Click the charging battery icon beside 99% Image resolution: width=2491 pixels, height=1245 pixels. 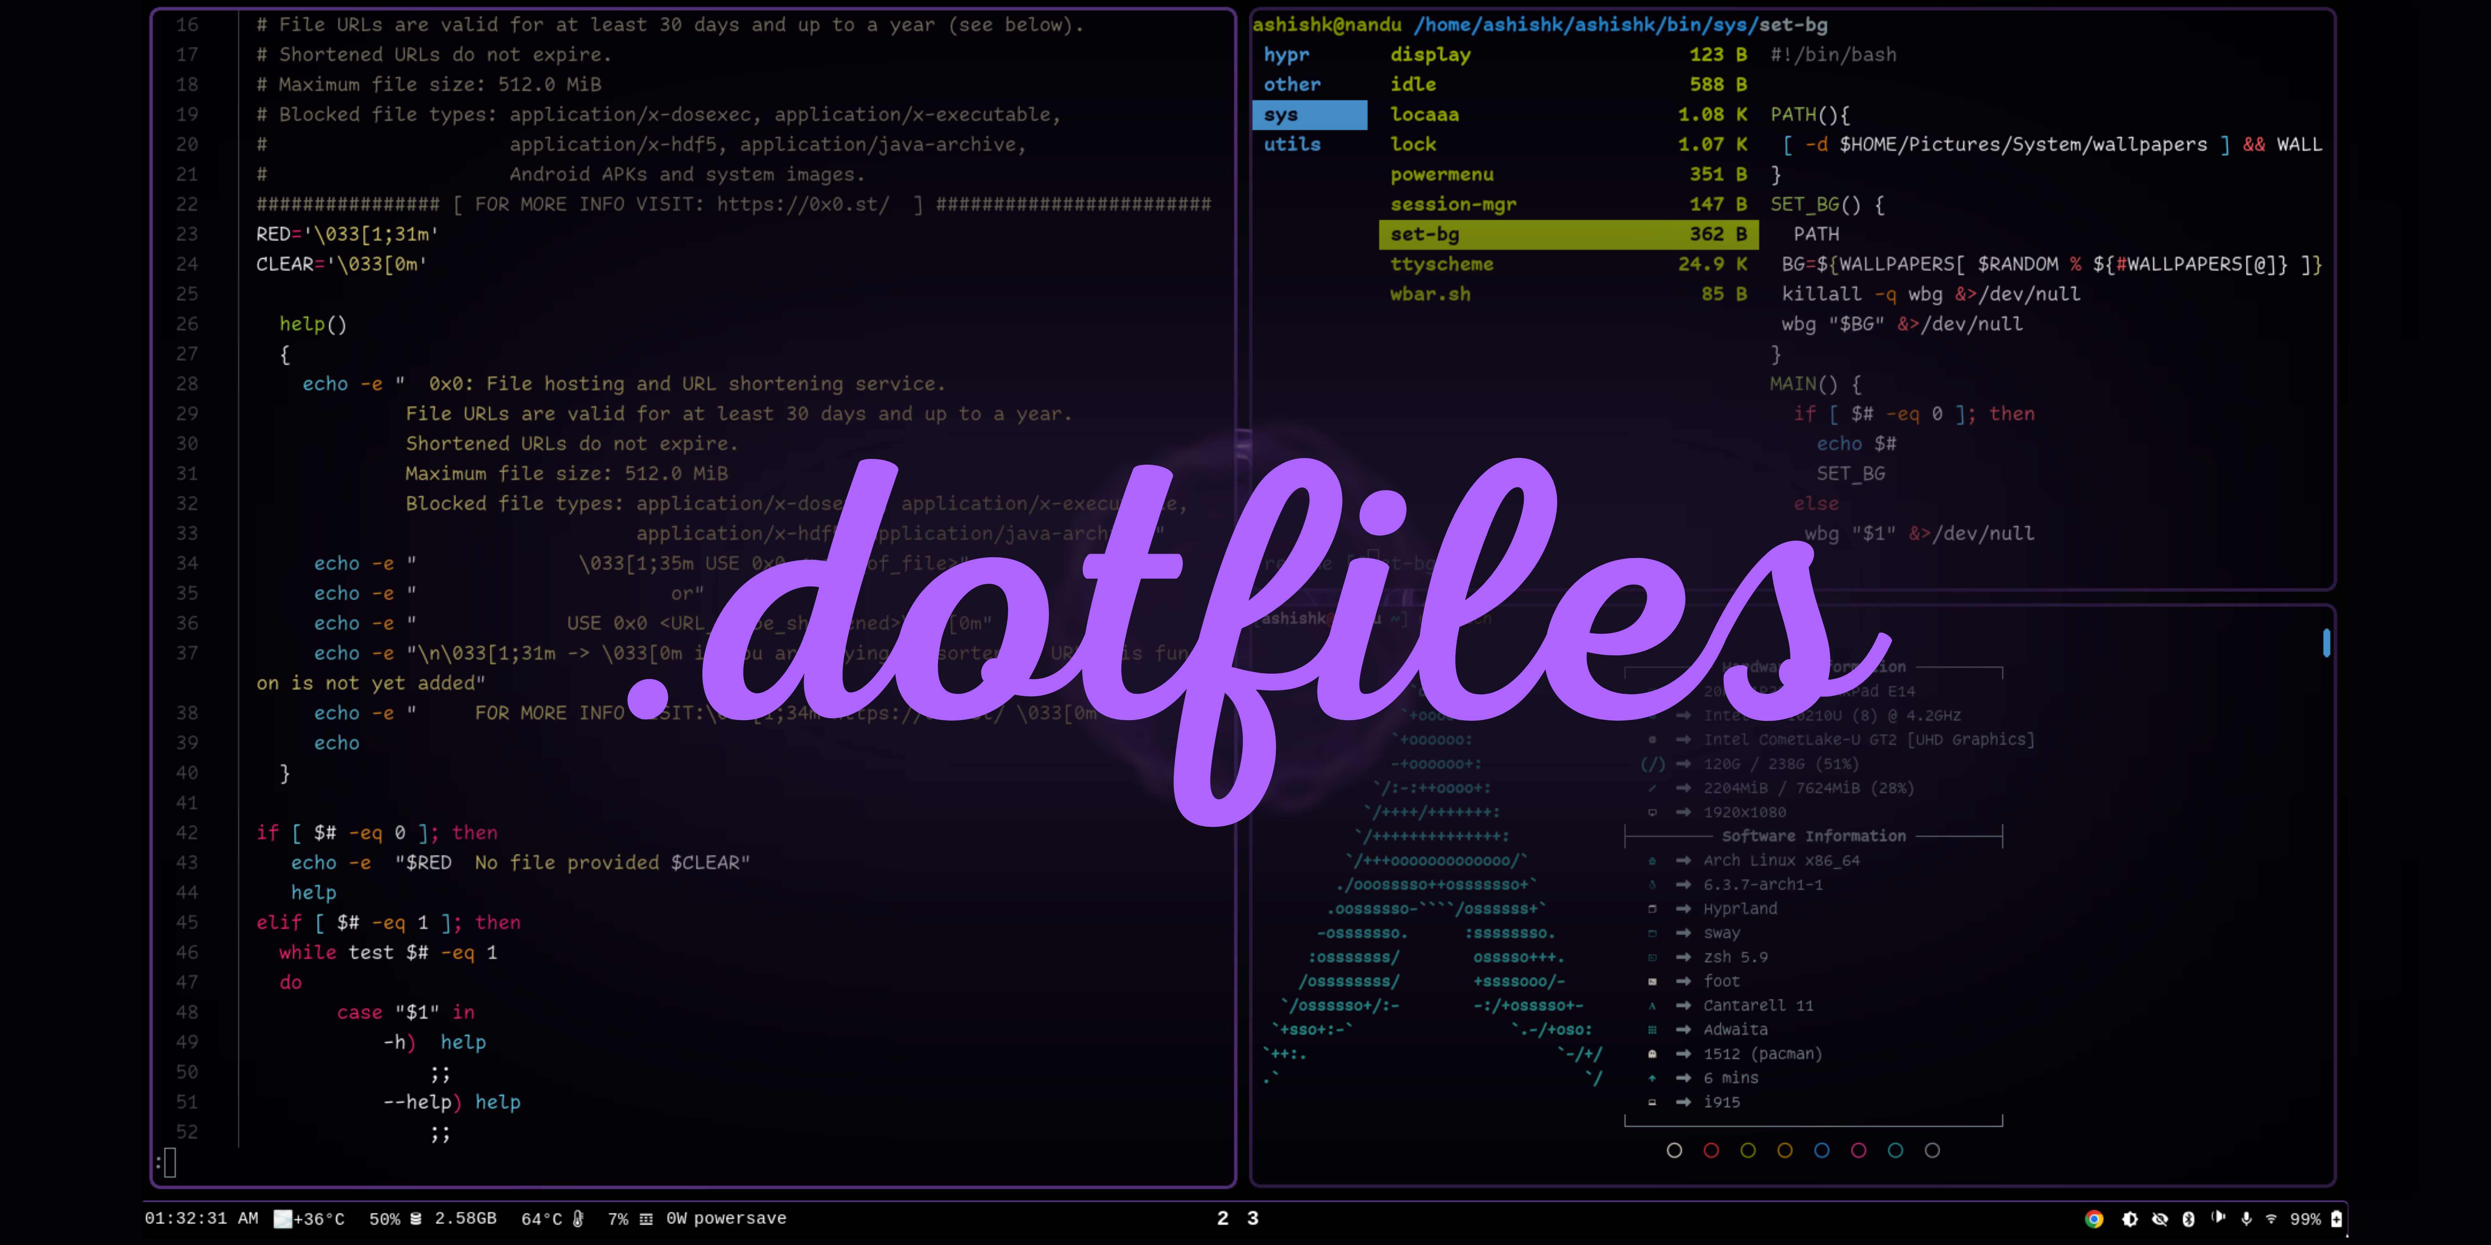[x=2336, y=1219]
